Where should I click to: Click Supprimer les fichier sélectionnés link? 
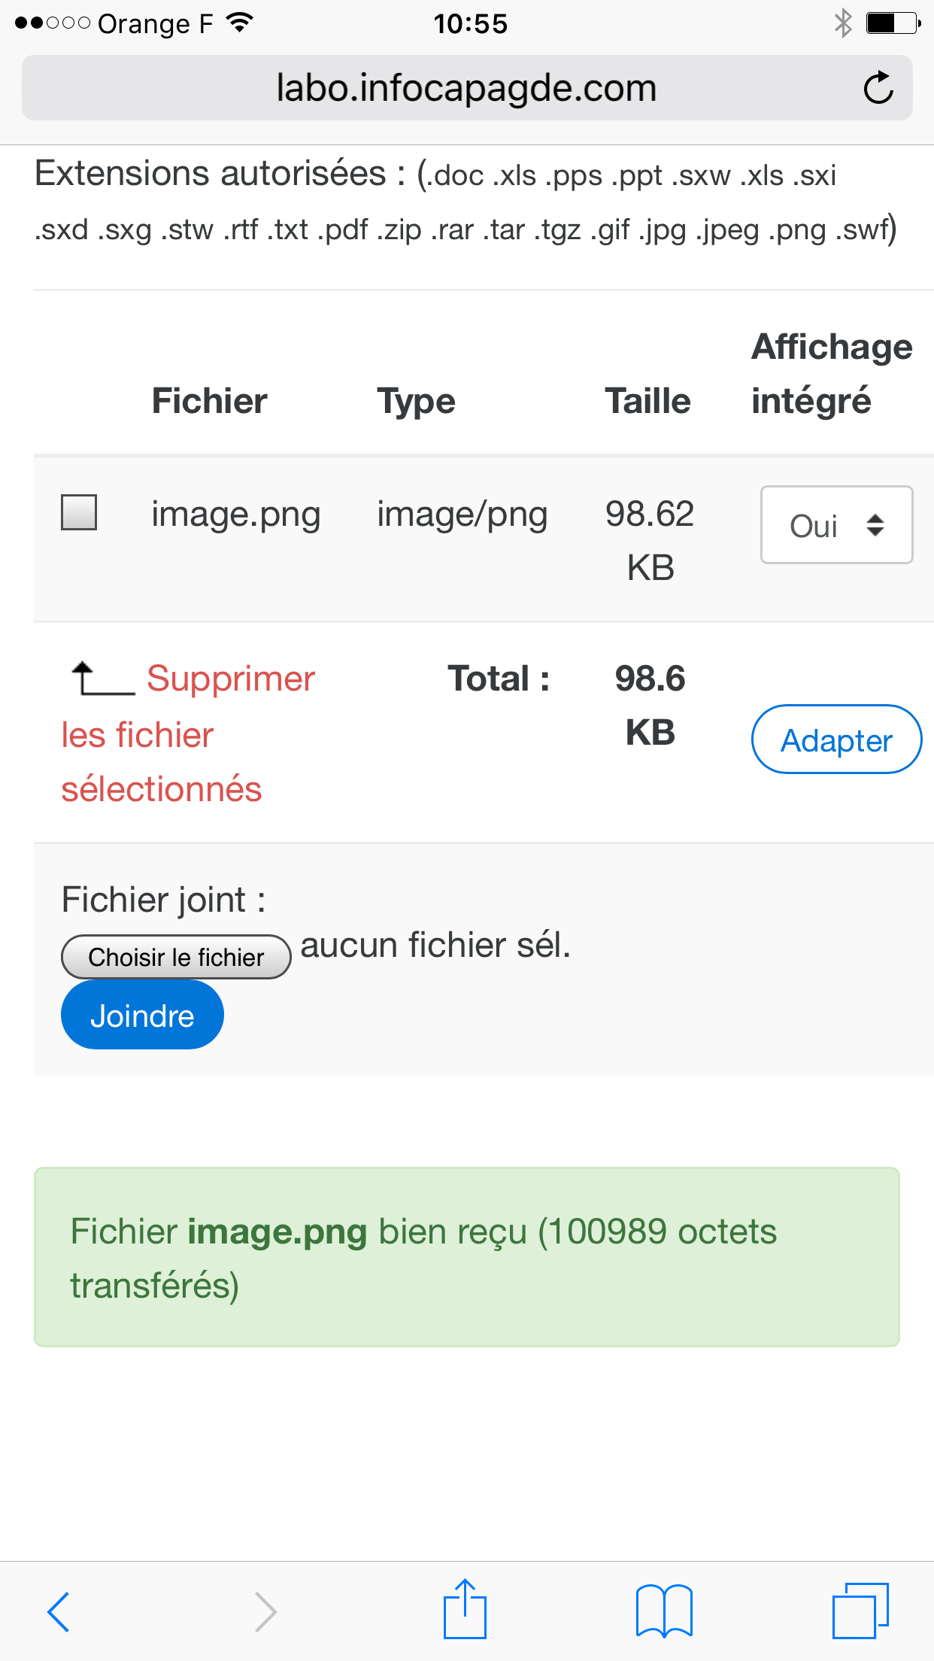(x=188, y=733)
